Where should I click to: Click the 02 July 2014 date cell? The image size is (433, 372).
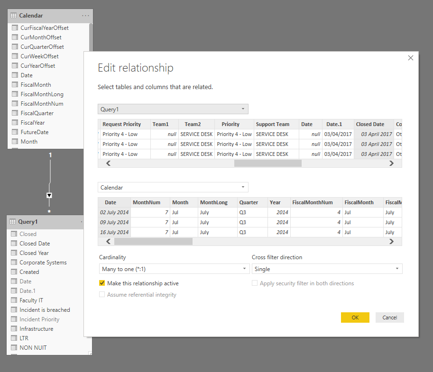pos(114,212)
